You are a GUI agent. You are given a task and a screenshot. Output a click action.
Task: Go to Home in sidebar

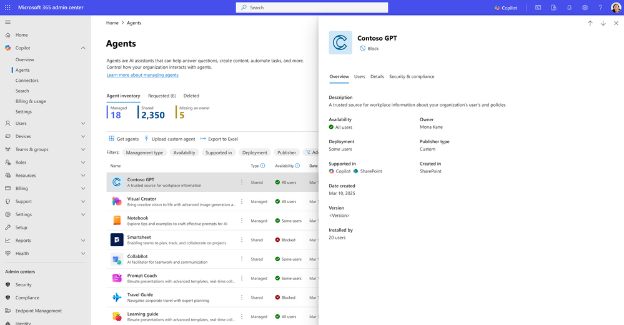[x=21, y=35]
